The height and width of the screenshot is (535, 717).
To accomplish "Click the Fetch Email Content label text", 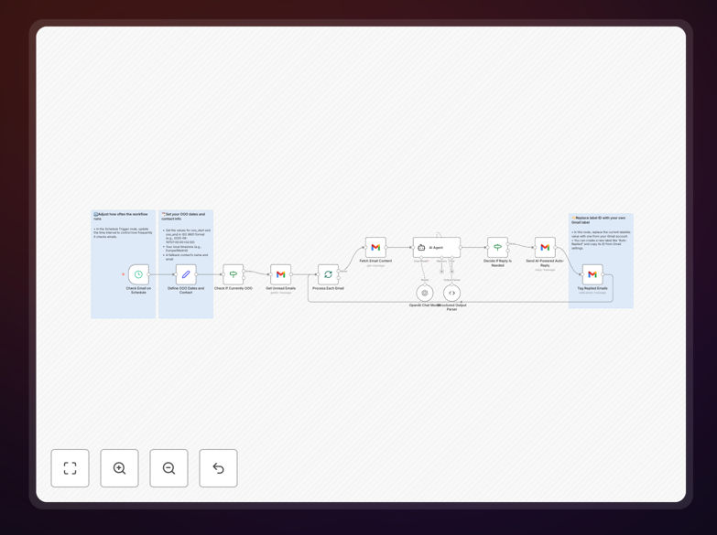I will [375, 261].
